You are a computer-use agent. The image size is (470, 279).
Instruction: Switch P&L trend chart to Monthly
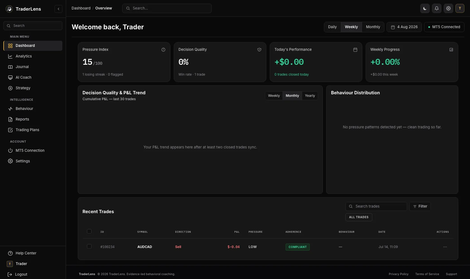point(292,96)
